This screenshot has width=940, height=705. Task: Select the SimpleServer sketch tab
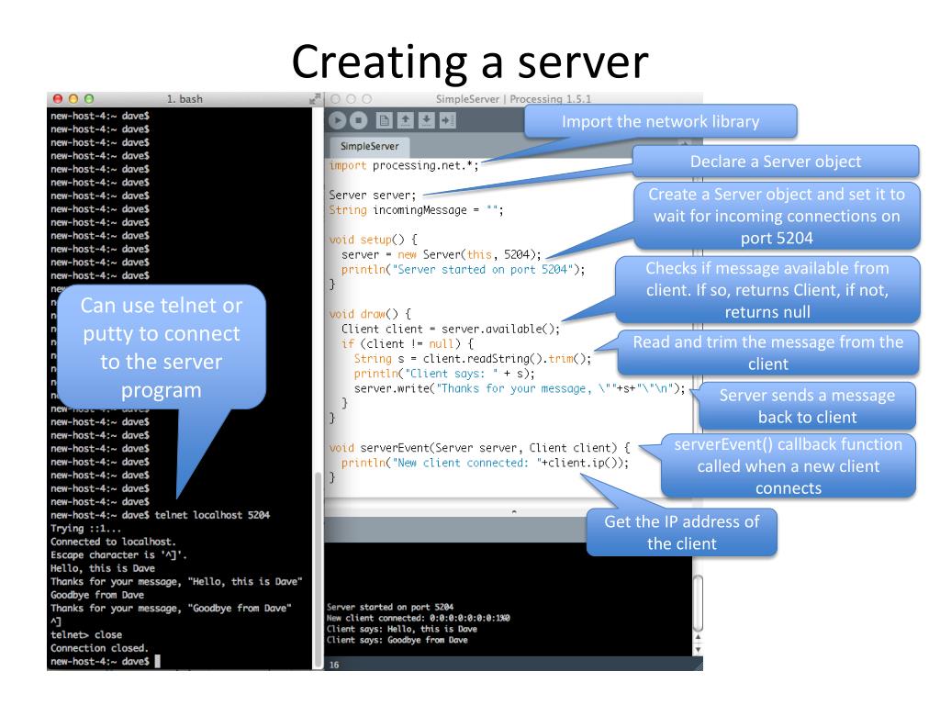[369, 146]
